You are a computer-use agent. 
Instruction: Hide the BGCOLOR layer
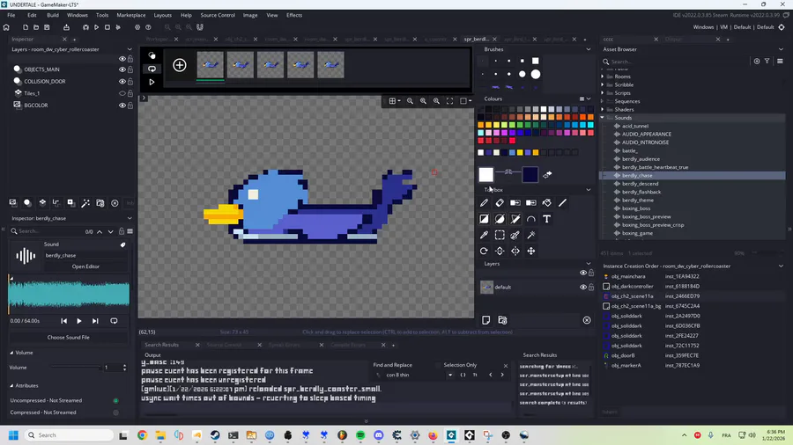(x=122, y=106)
